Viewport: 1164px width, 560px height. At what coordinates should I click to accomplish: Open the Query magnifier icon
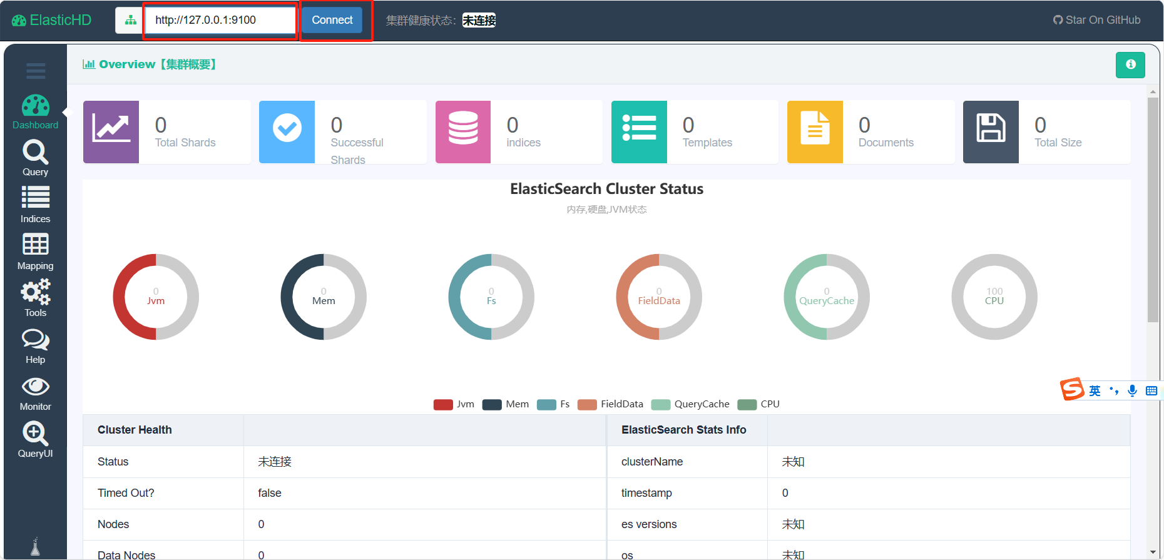tap(35, 152)
